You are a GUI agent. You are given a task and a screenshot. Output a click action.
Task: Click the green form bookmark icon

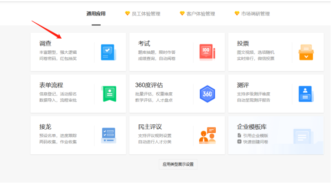[x=109, y=94]
